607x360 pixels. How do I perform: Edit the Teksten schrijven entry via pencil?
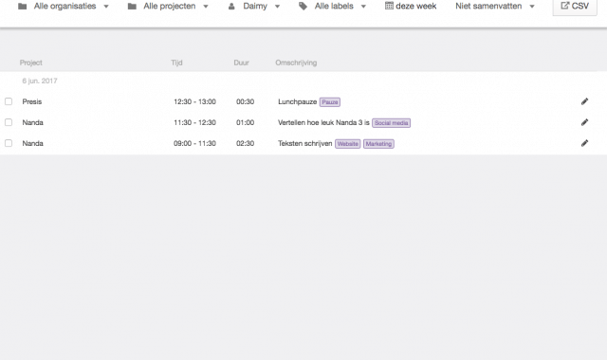[x=584, y=143]
